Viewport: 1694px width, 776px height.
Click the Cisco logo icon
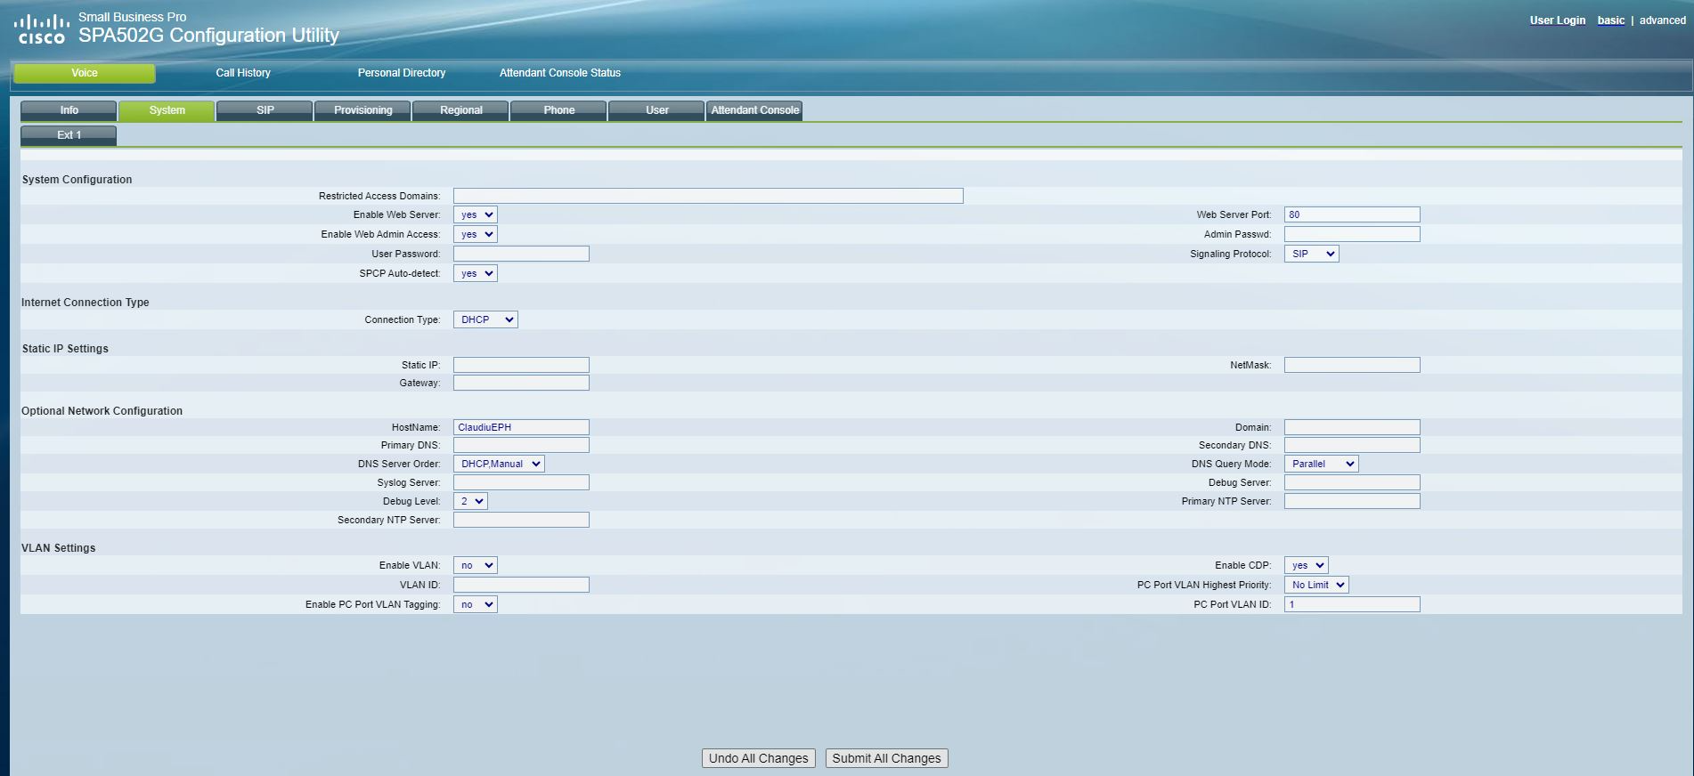tap(42, 28)
